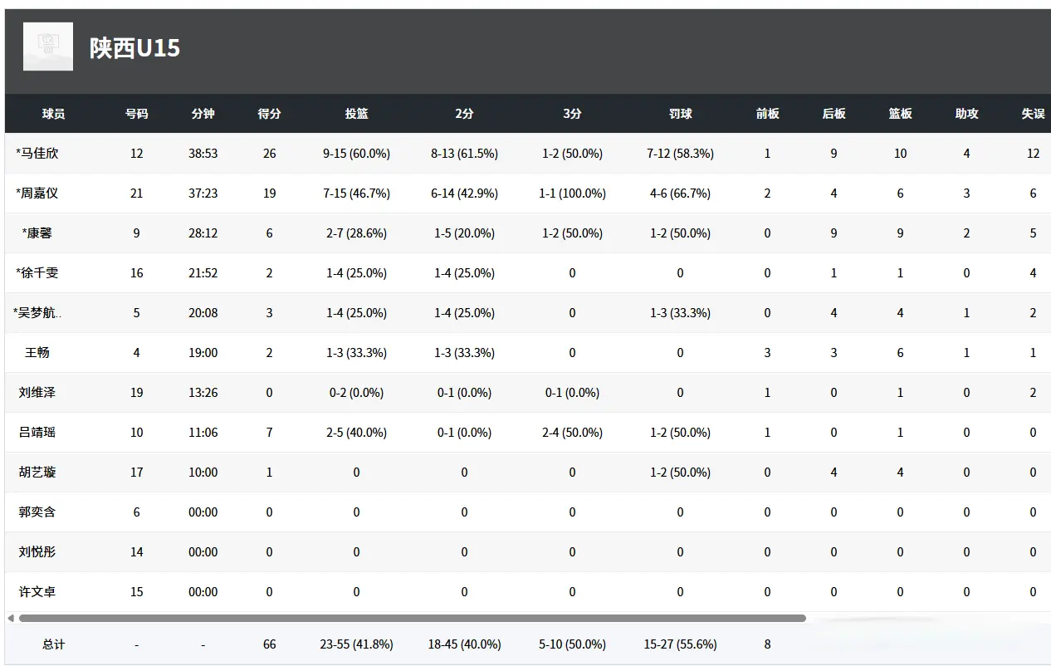Select the 陕西U15 team title
Image resolution: width=1051 pixels, height=666 pixels.
(134, 48)
